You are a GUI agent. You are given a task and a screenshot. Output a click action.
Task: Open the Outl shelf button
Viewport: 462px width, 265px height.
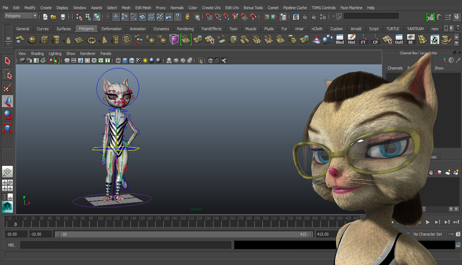pos(399,40)
